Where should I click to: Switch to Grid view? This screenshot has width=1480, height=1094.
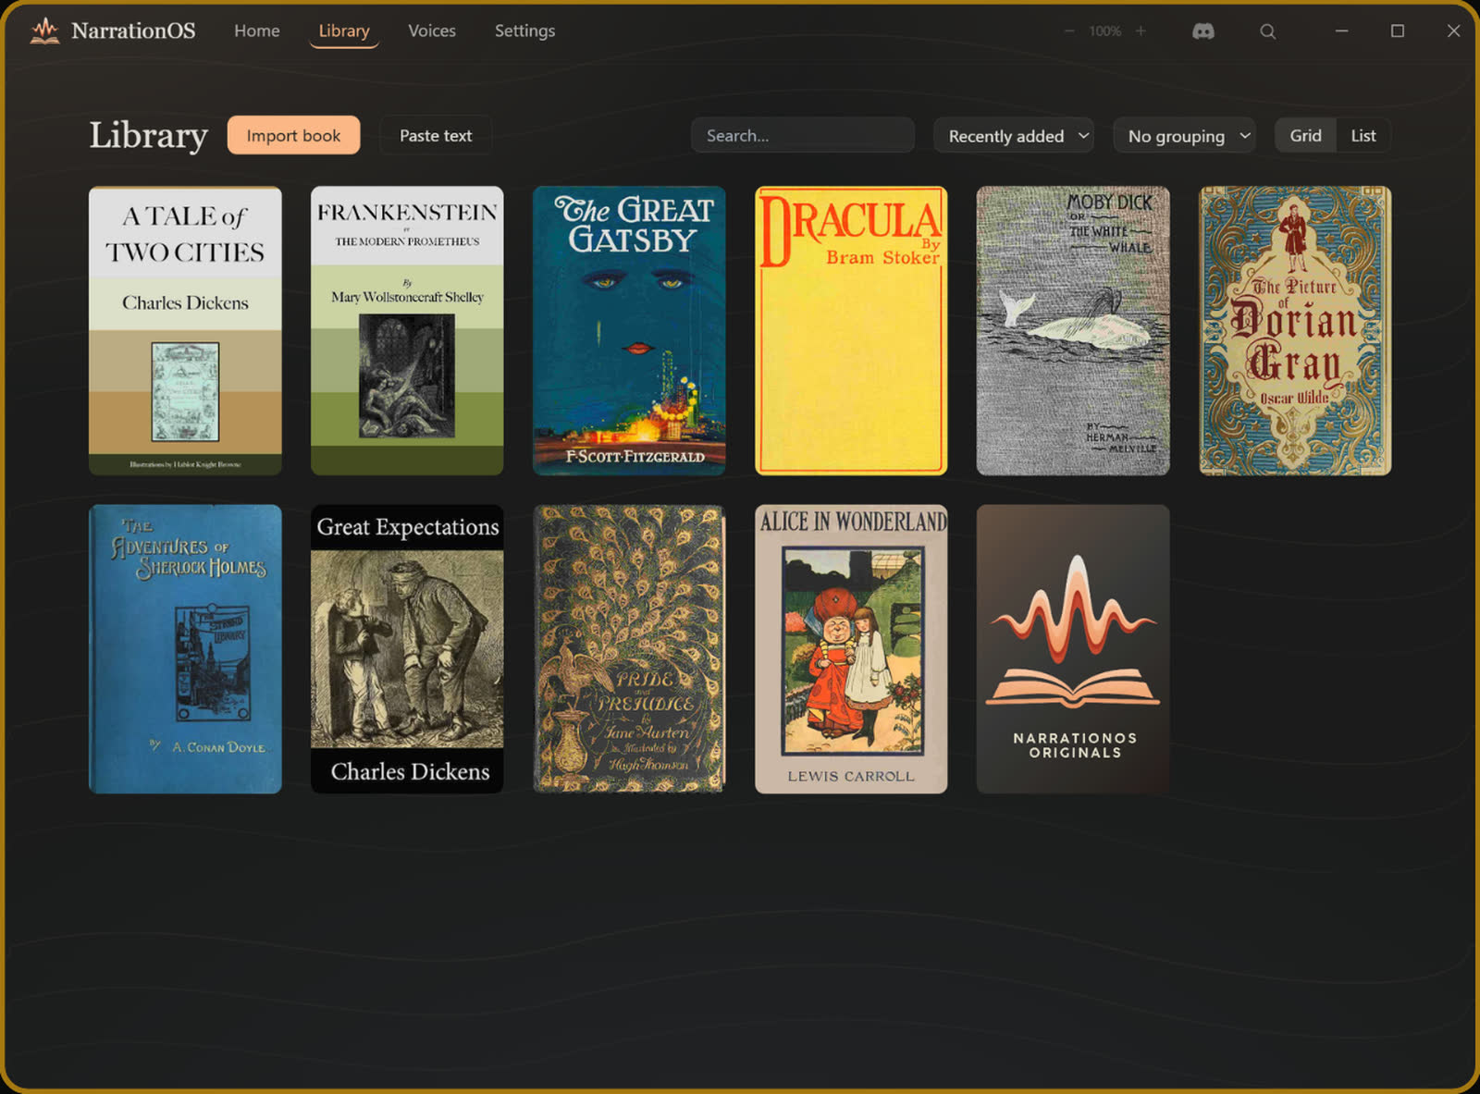[x=1305, y=135]
